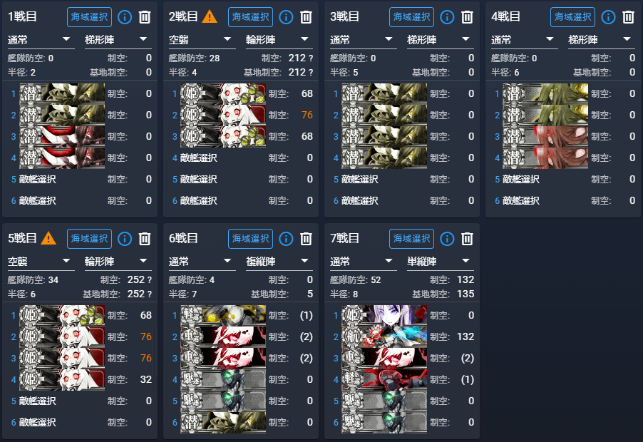Viewport: 643px width, 442px height.
Task: Click the 5戦目 warning triangle icon
Action: (48, 238)
